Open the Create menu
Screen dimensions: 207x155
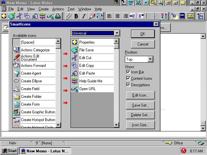(44, 9)
